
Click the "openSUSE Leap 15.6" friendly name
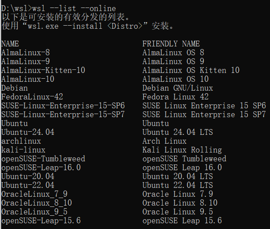click(x=182, y=220)
